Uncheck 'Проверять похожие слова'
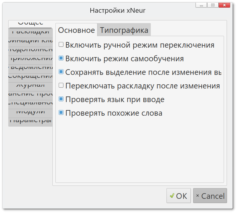The width and height of the screenshot is (237, 213). click(x=61, y=113)
